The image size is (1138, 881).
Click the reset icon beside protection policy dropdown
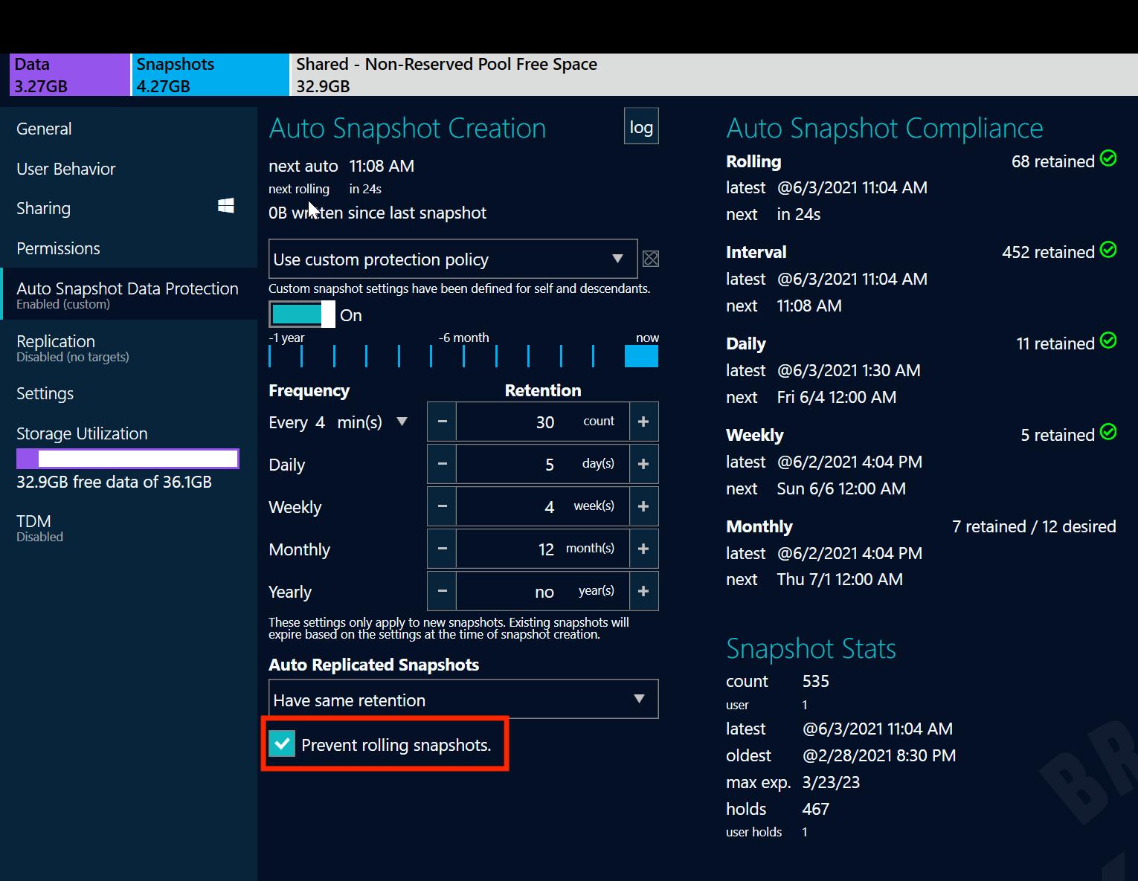[x=650, y=259]
